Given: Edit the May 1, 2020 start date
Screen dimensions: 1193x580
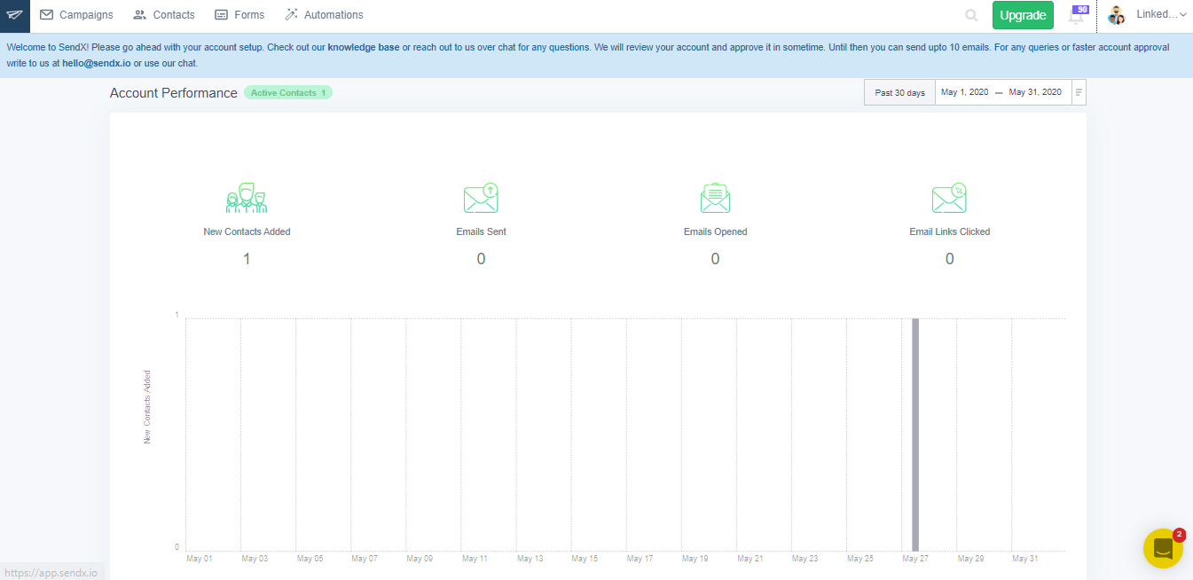Looking at the screenshot, I should (964, 92).
